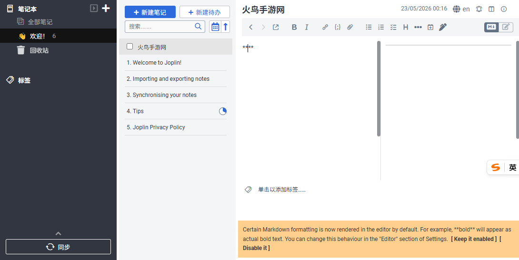Screen dimensions: 519x260
Task: Toggle the 英 input language indicator
Action: click(512, 167)
